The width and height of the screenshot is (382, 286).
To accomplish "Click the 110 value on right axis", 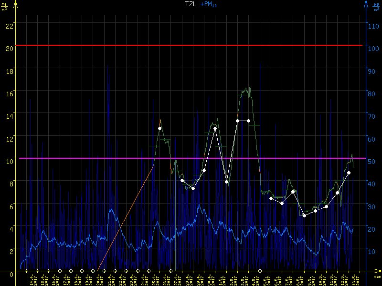I will [x=373, y=26].
